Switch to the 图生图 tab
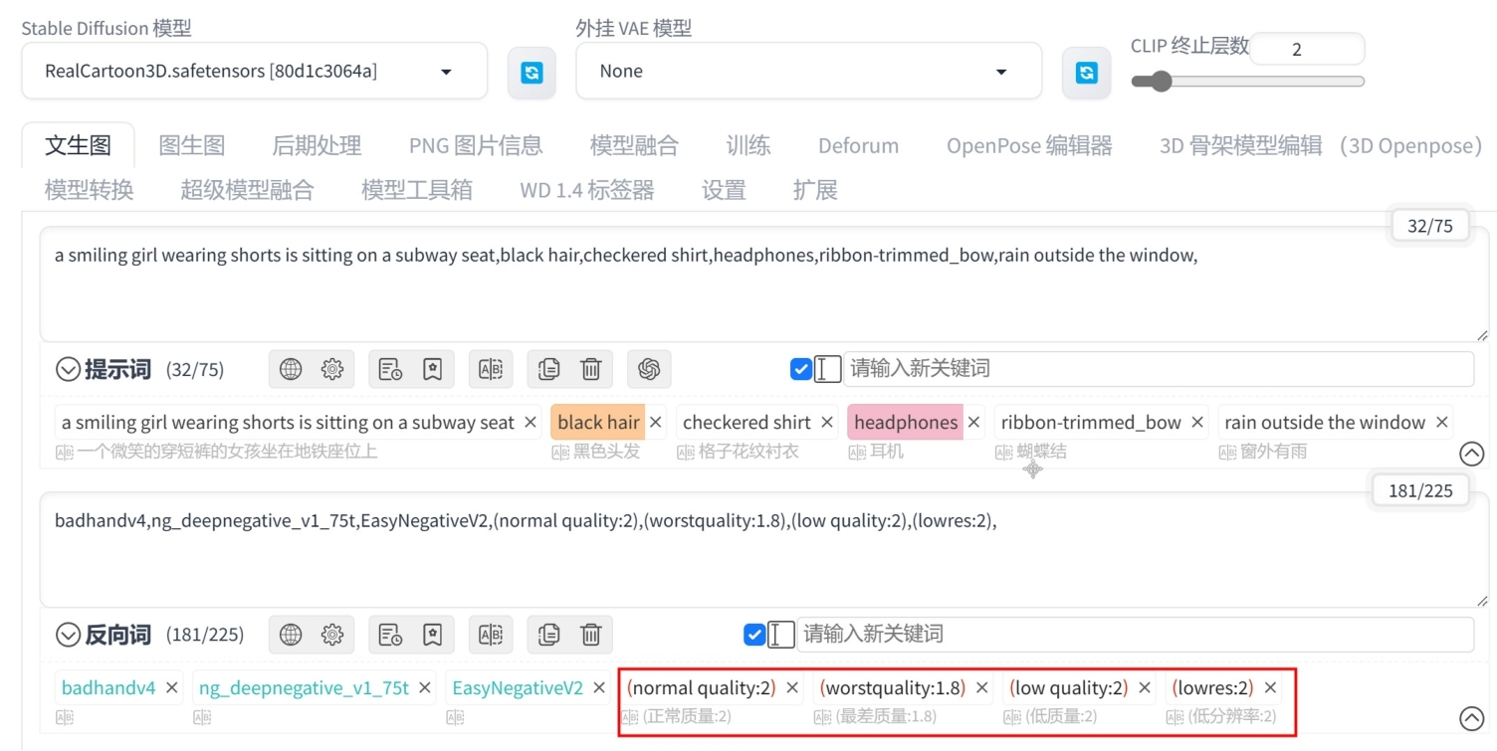The width and height of the screenshot is (1497, 751). click(x=192, y=145)
